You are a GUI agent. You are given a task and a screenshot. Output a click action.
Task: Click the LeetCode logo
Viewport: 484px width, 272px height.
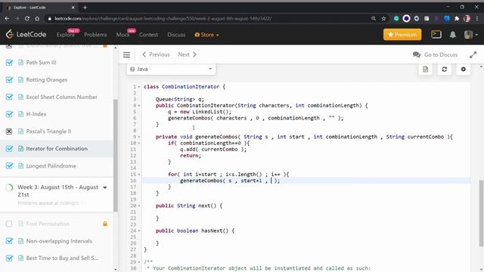pyautogui.click(x=26, y=34)
